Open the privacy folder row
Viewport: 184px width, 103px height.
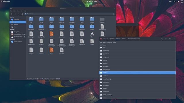click(x=137, y=88)
